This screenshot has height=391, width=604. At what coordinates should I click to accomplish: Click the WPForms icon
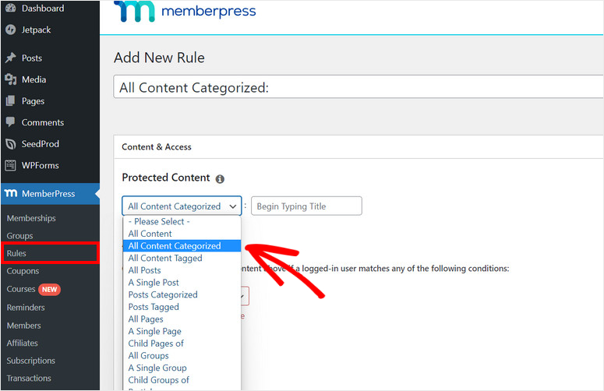click(11, 165)
